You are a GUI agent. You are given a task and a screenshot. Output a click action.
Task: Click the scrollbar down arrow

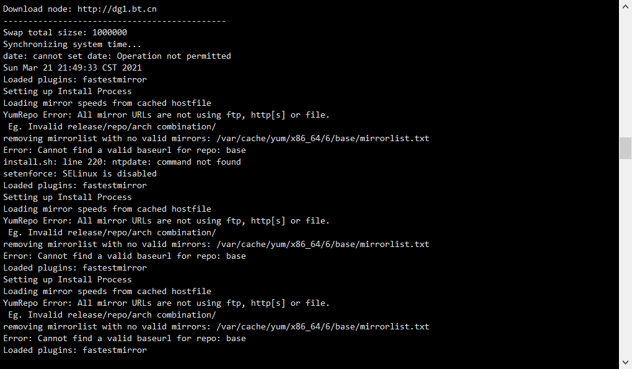tap(625, 362)
